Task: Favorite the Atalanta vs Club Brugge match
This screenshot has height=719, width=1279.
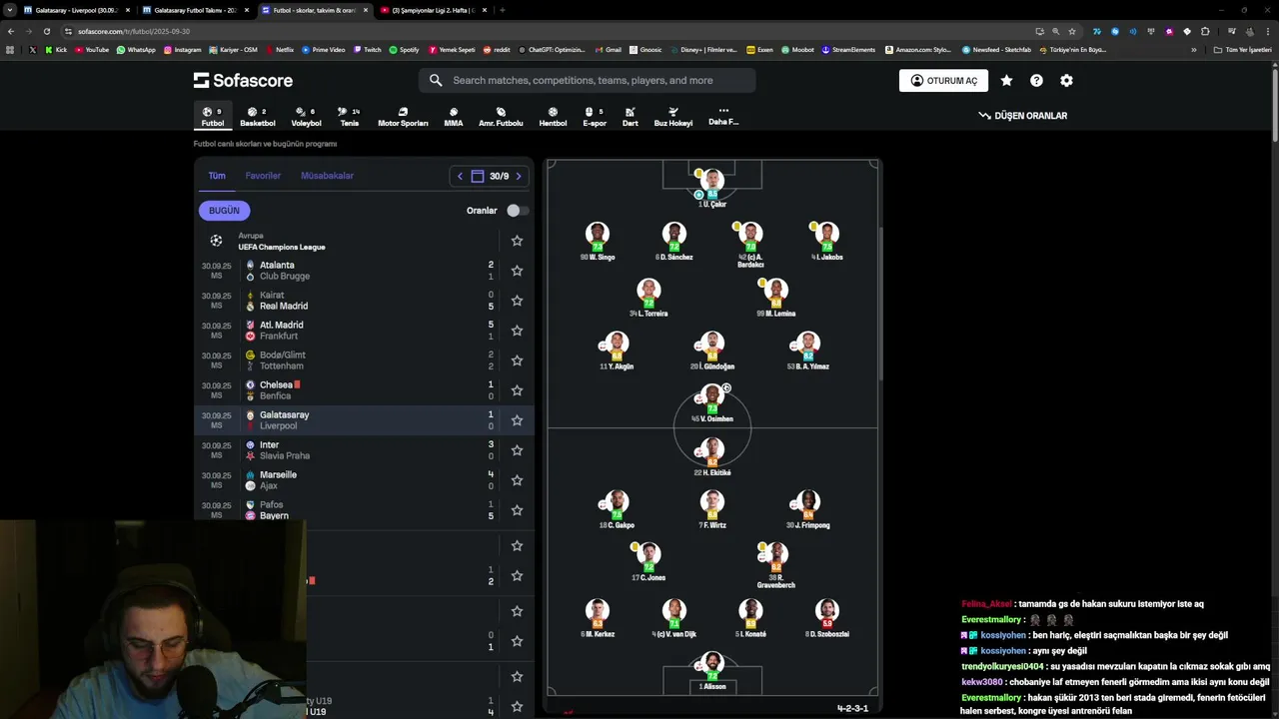Action: click(517, 271)
